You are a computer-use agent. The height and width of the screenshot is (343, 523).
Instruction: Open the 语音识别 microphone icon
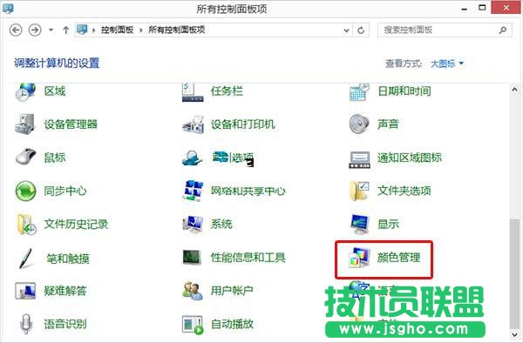click(26, 324)
